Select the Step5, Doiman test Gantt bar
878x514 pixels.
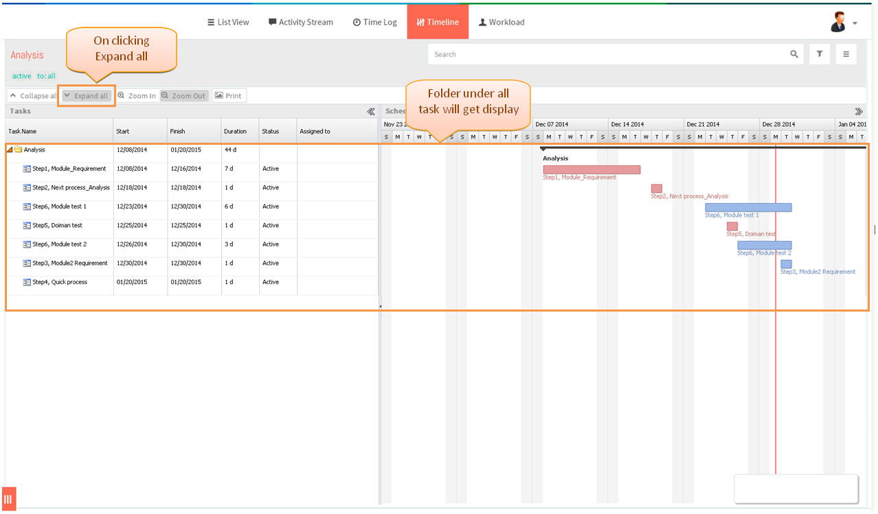tap(732, 226)
